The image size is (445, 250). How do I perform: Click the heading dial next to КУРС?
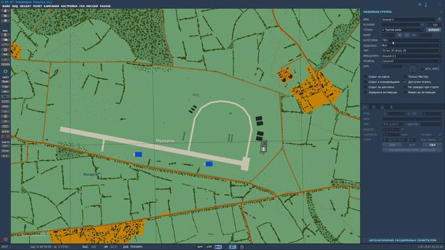coord(412,69)
